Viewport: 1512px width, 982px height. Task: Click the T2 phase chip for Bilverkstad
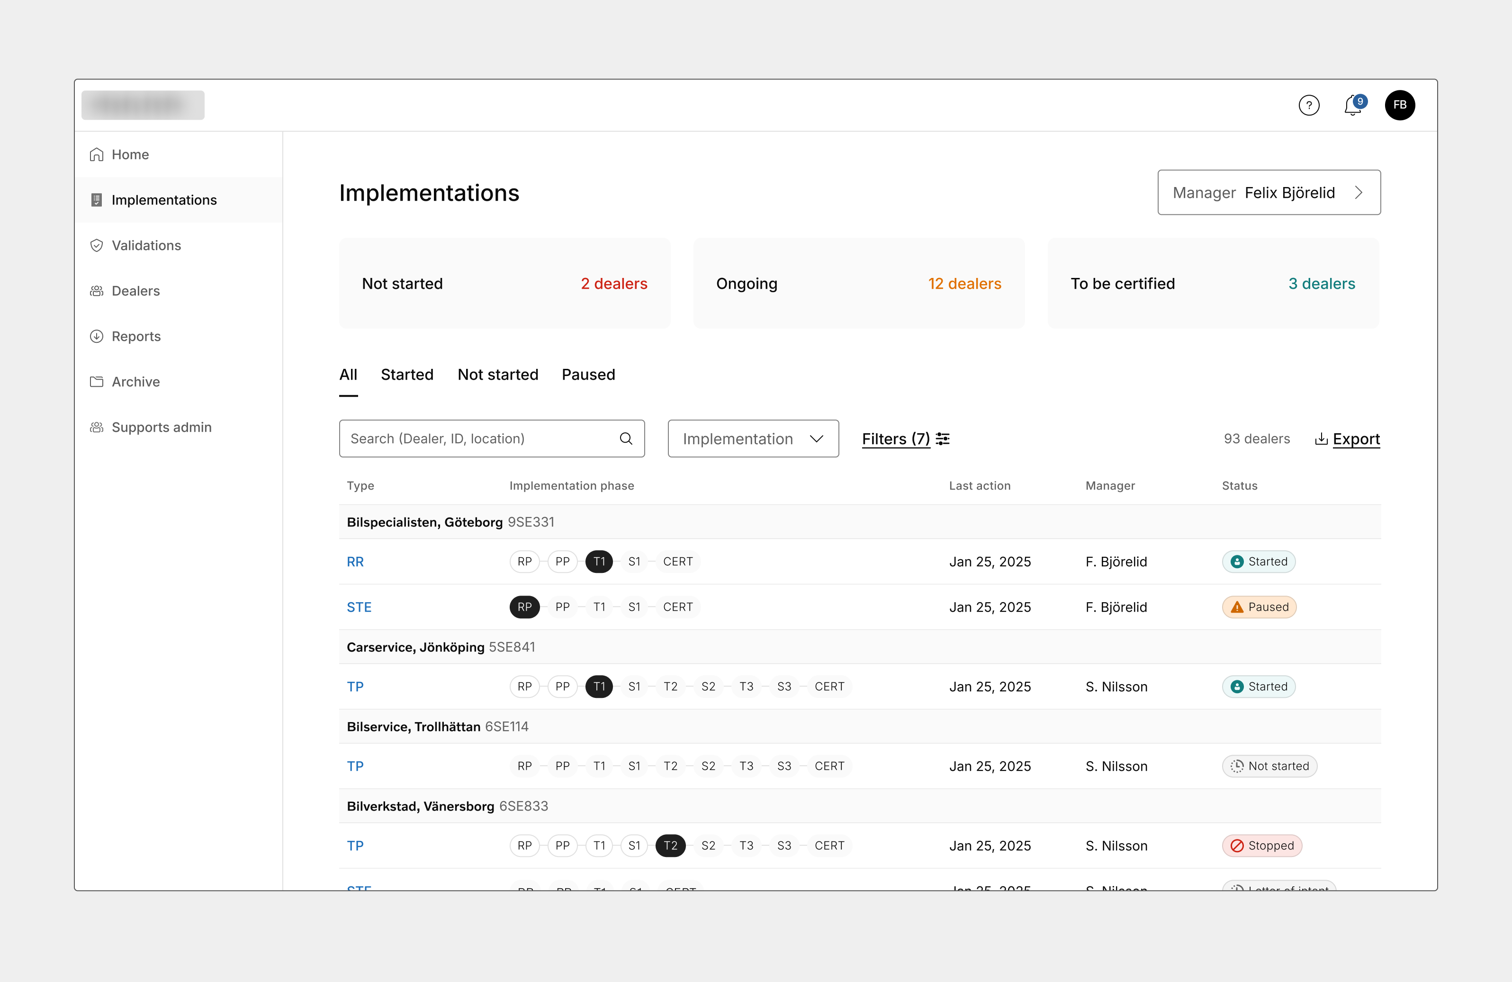click(670, 846)
